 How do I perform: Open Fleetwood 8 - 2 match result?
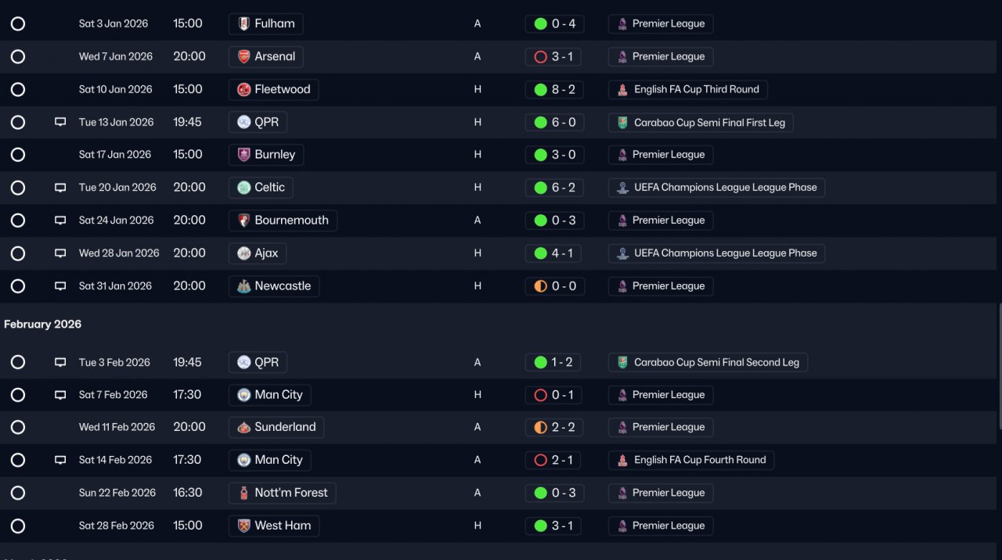click(555, 89)
